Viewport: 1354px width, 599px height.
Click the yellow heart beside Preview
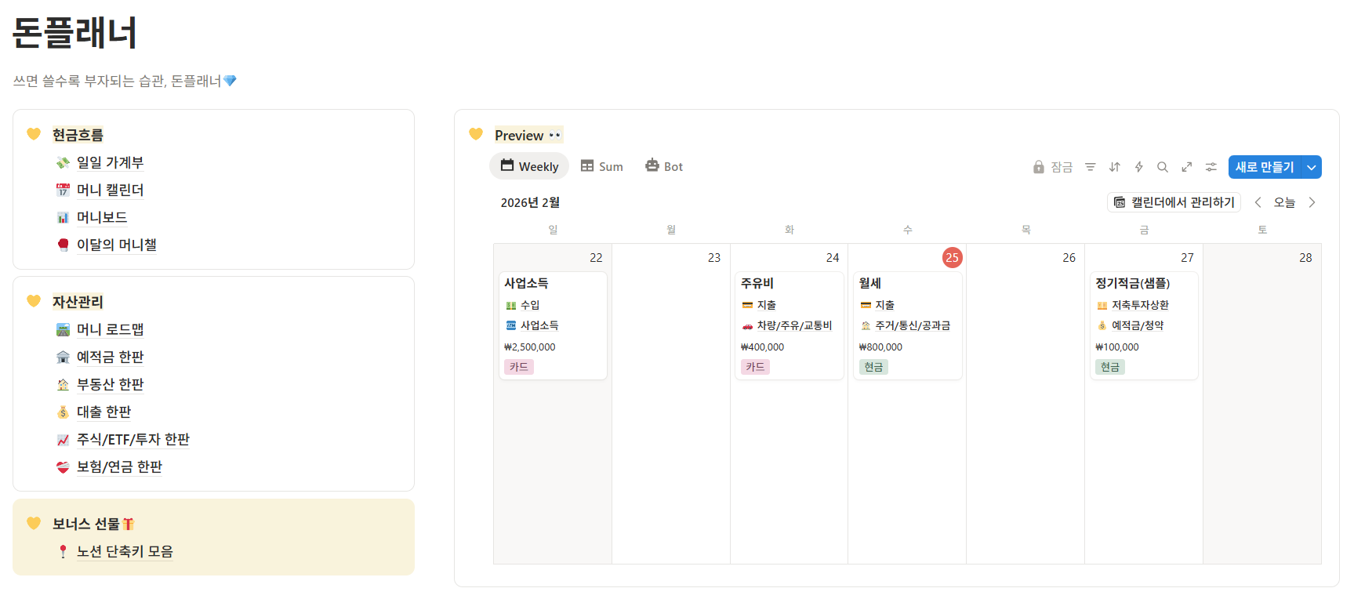476,134
